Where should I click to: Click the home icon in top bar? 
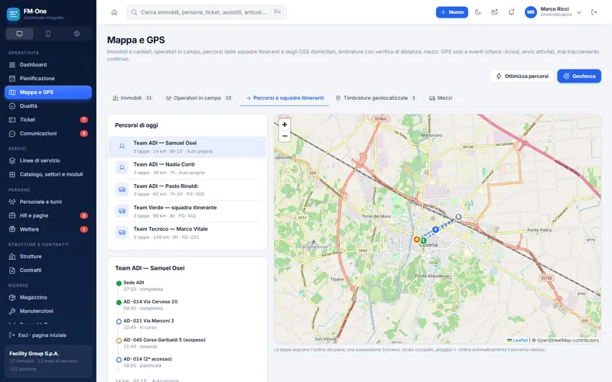114,12
